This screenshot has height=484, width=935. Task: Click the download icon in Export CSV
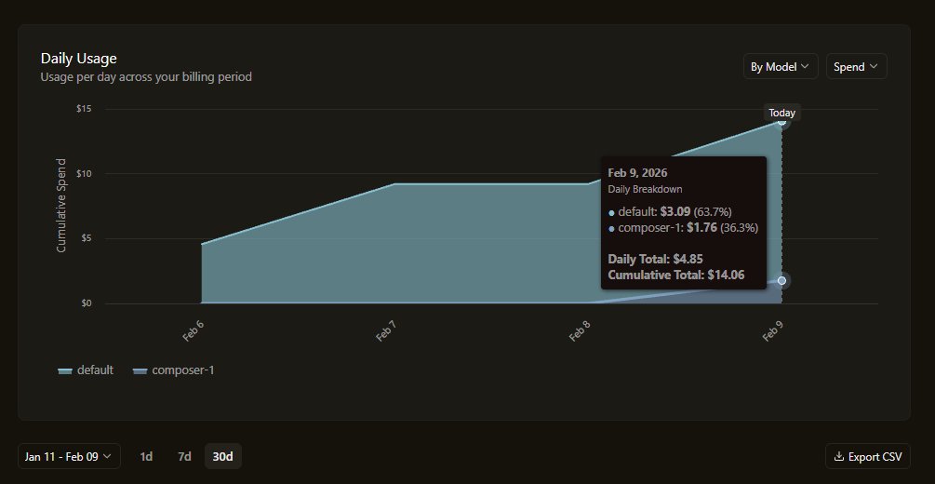click(839, 457)
